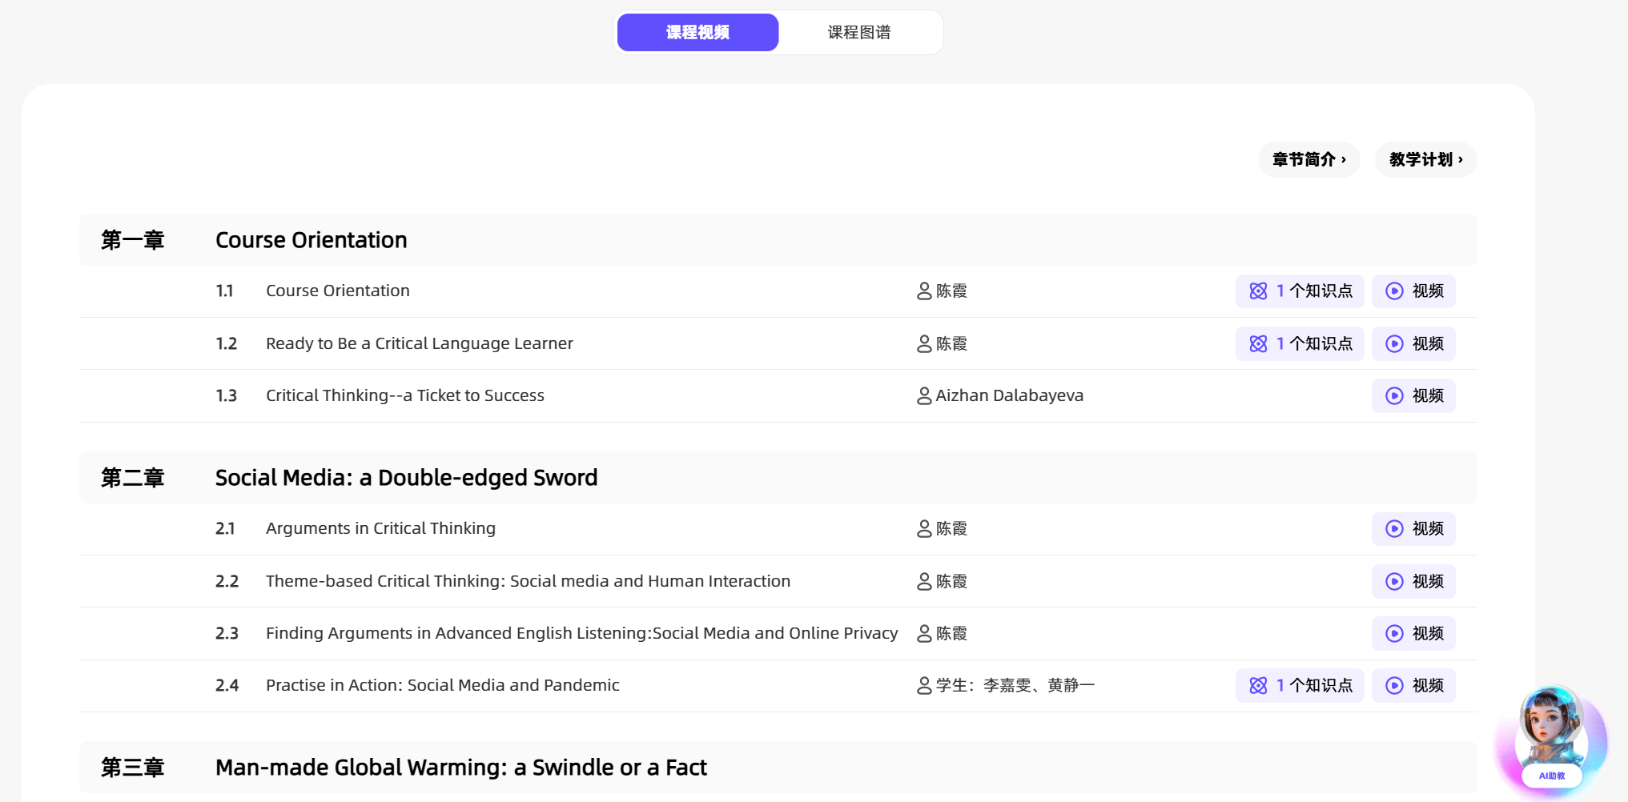
Task: Play video for lesson 2.3 Finding Arguments
Action: pos(1413,634)
